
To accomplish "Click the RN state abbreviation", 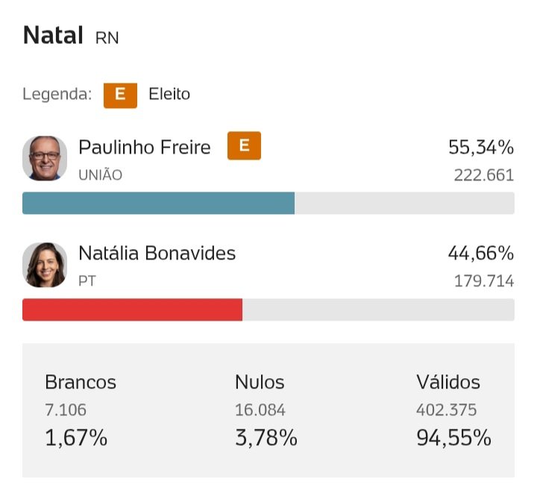I will click(x=107, y=38).
